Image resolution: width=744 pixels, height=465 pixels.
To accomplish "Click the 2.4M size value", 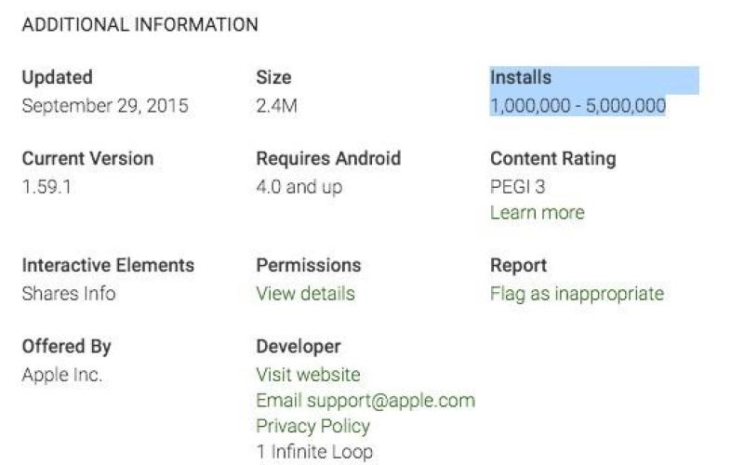I will (276, 106).
